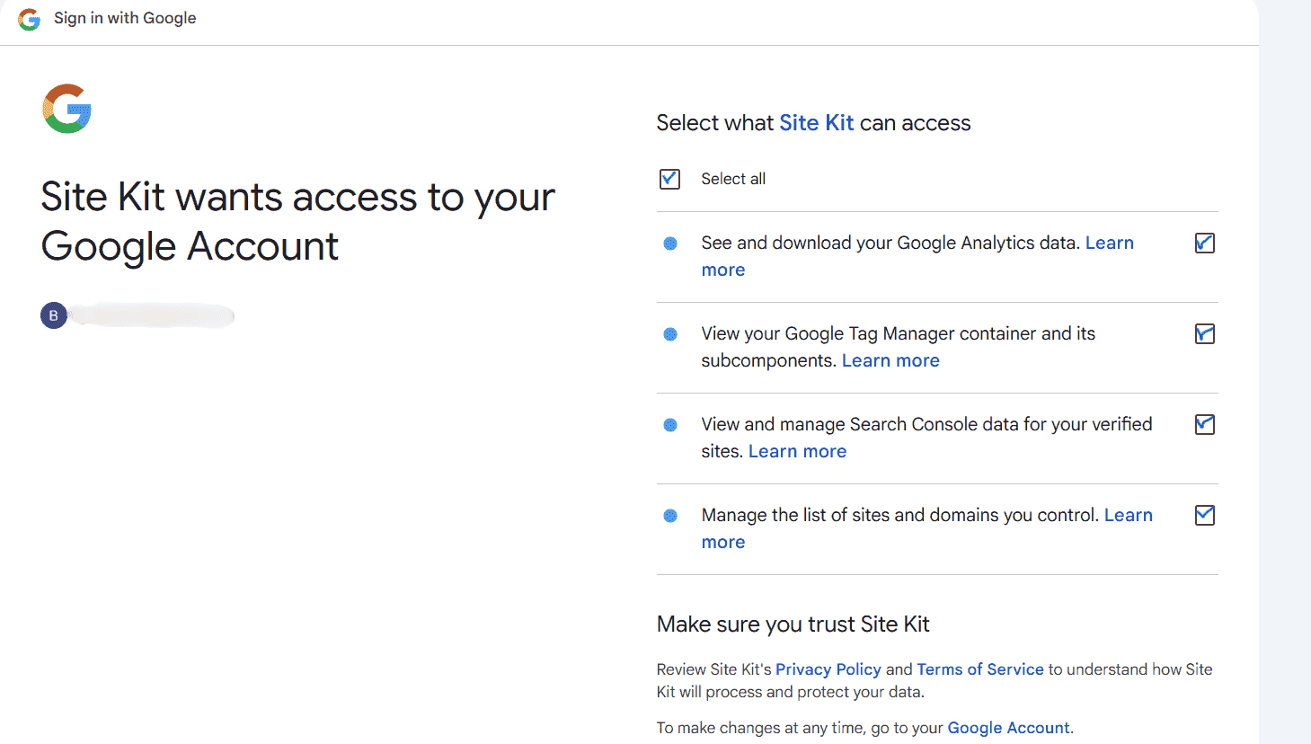The image size is (1311, 744).
Task: Open Learn more for Tag Manager access
Action: point(890,359)
